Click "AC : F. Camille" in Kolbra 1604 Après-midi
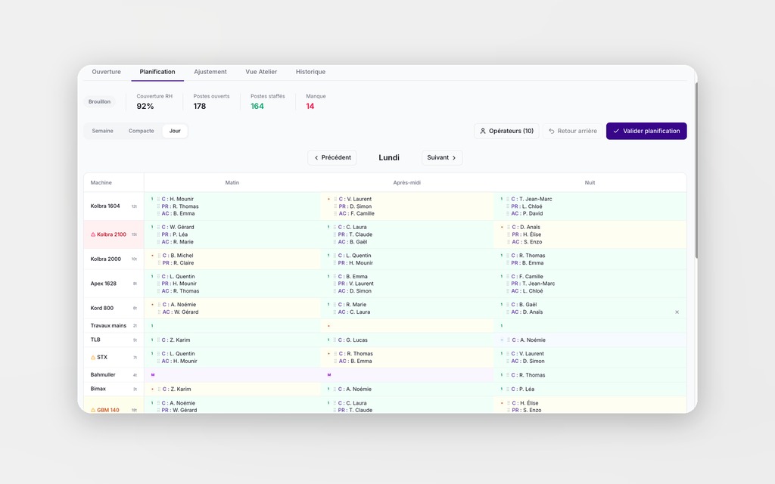Image resolution: width=775 pixels, height=484 pixels. [356, 214]
